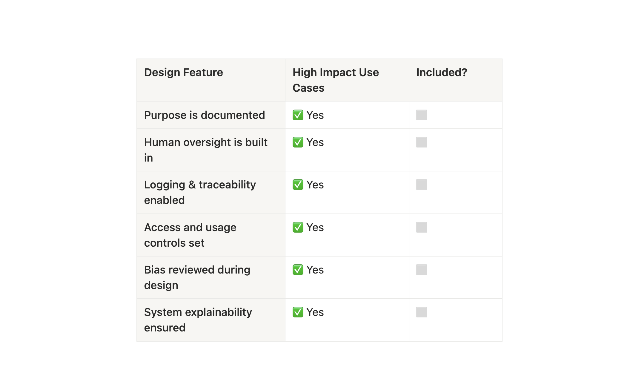Check the Included box for Purpose is documented
This screenshot has width=633, height=387.
pos(421,115)
